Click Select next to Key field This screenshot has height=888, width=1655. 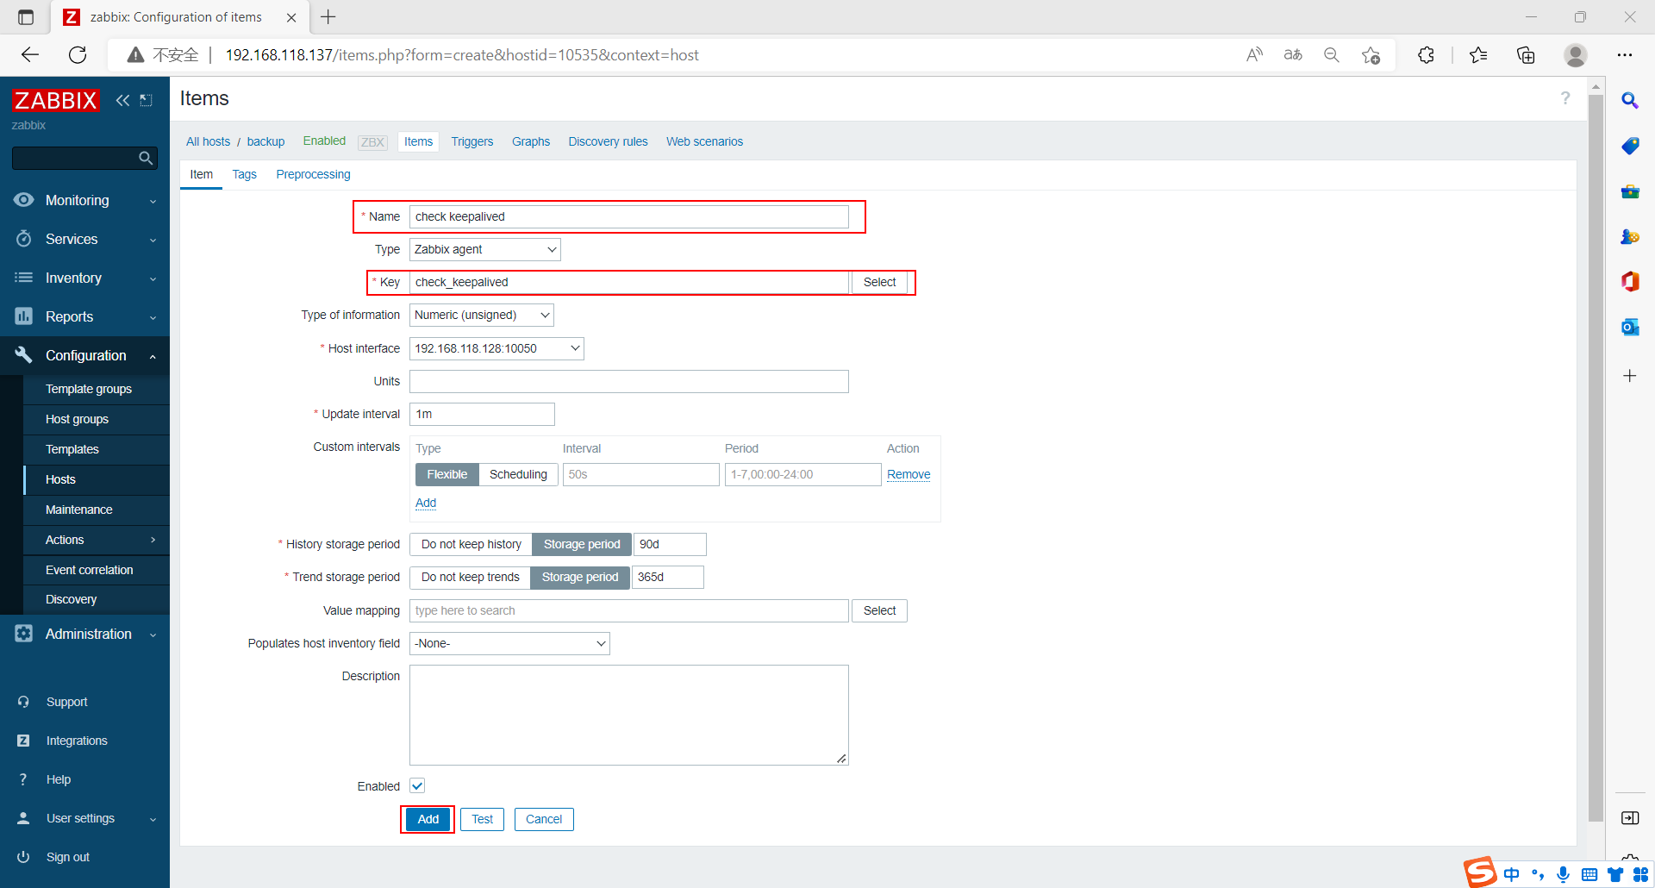coord(879,282)
